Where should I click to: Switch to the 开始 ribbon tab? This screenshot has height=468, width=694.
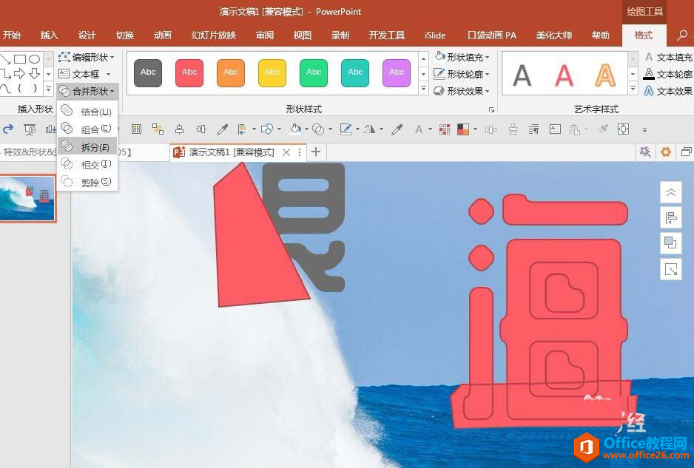pos(12,35)
